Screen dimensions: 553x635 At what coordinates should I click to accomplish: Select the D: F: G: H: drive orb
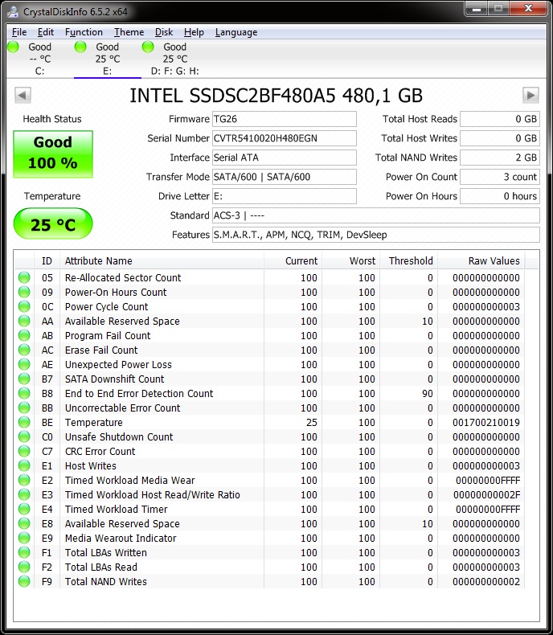tap(149, 47)
